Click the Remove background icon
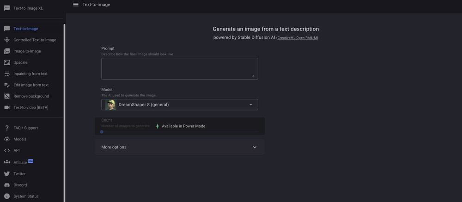The image size is (462, 202). point(7,96)
